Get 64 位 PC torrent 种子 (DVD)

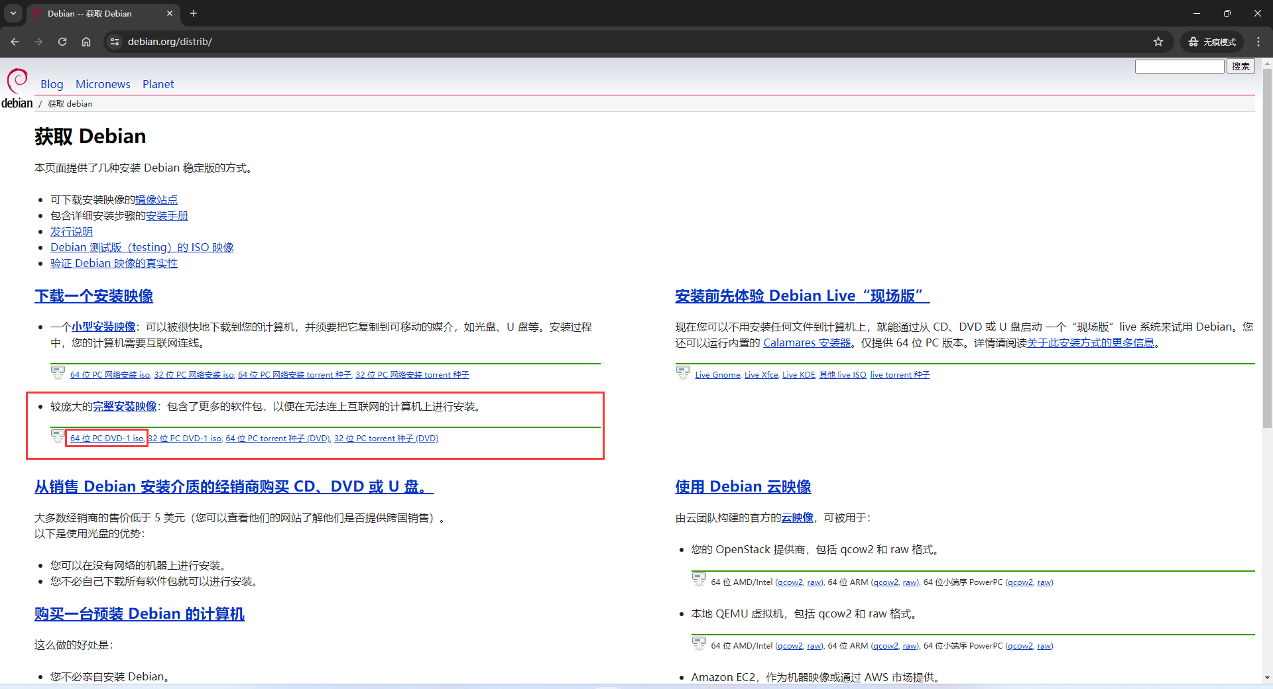278,439
